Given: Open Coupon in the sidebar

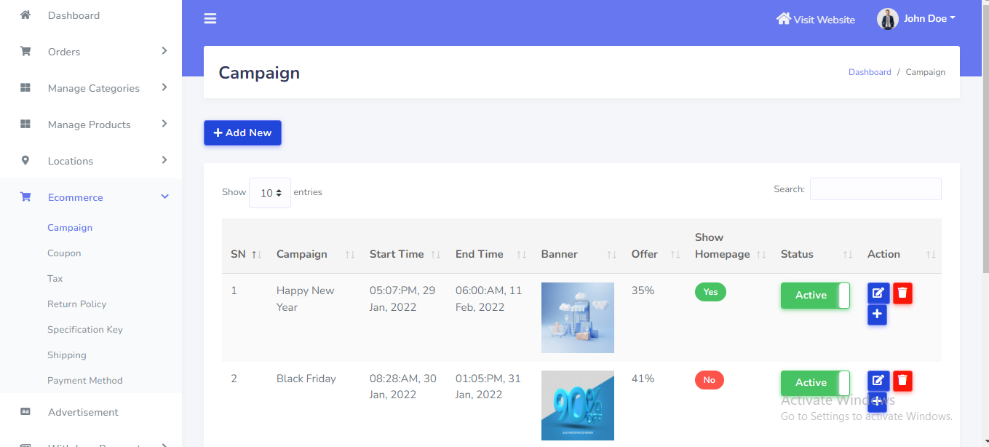Looking at the screenshot, I should click(x=64, y=253).
